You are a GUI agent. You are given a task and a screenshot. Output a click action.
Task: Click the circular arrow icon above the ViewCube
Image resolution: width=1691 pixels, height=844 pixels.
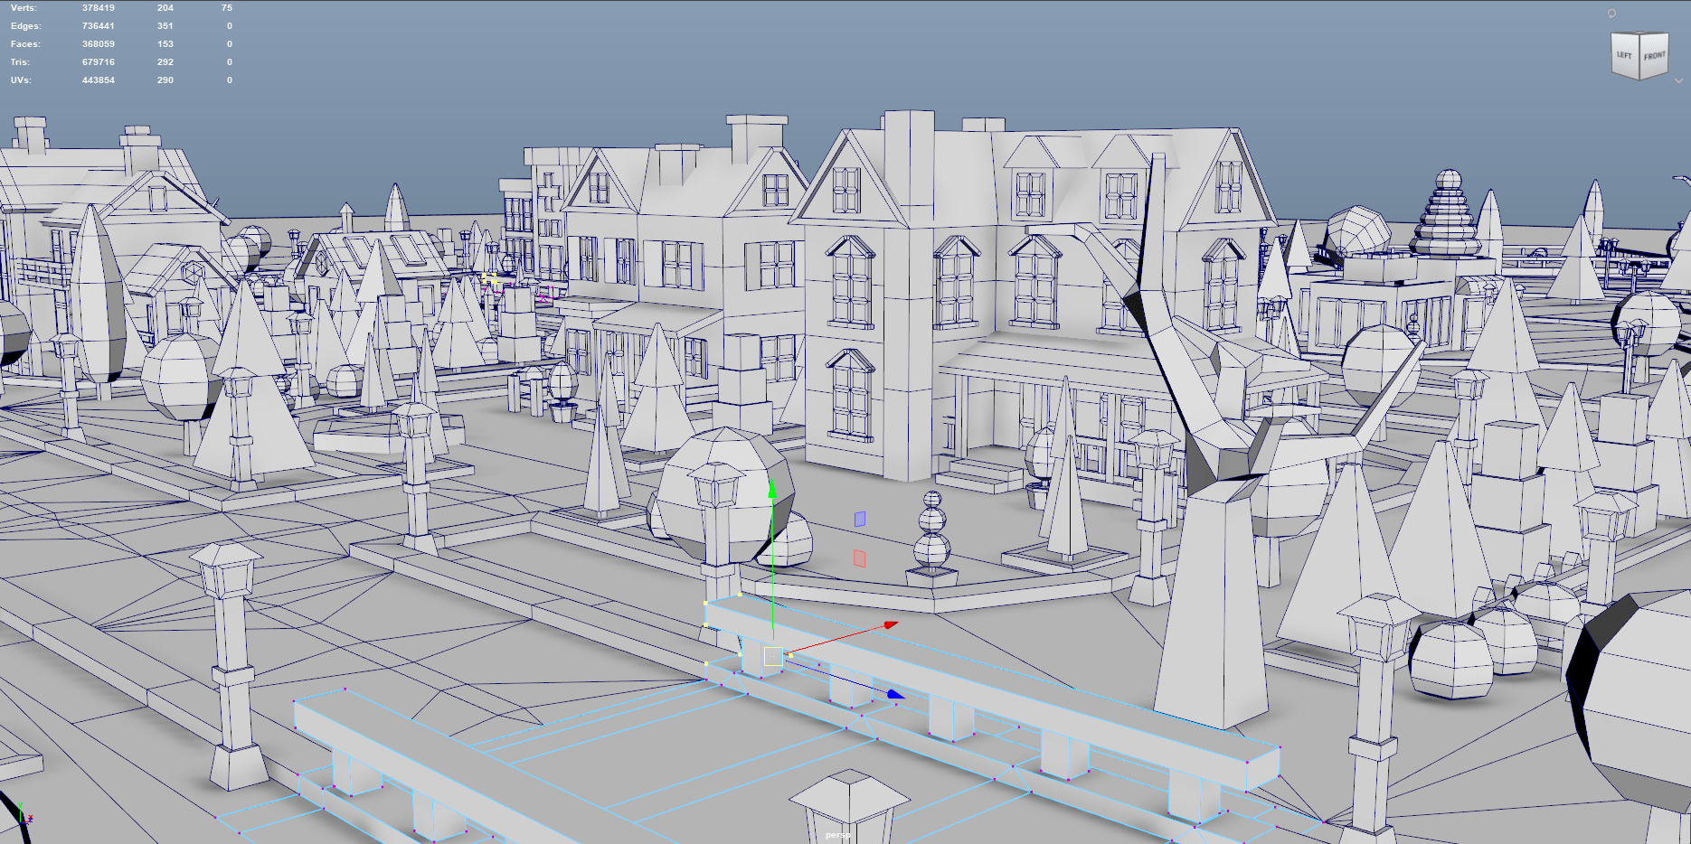coord(1611,14)
